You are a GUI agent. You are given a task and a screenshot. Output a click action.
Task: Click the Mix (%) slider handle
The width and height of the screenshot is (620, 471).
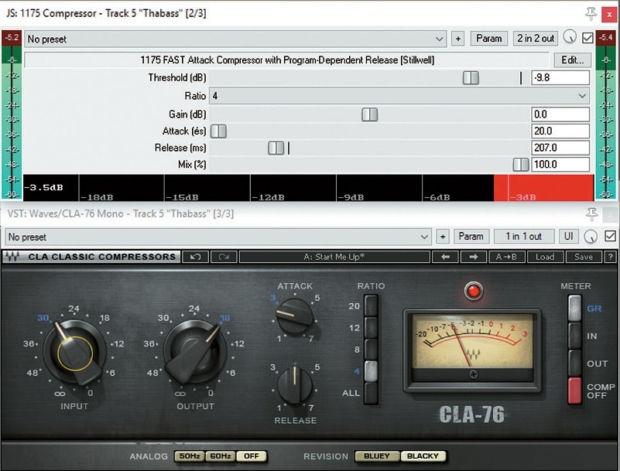coord(521,165)
